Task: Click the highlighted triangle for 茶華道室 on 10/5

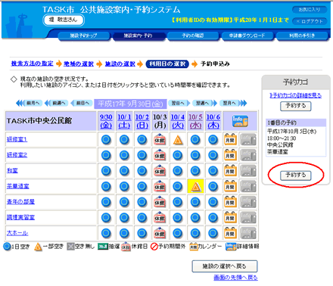Action: click(195, 187)
